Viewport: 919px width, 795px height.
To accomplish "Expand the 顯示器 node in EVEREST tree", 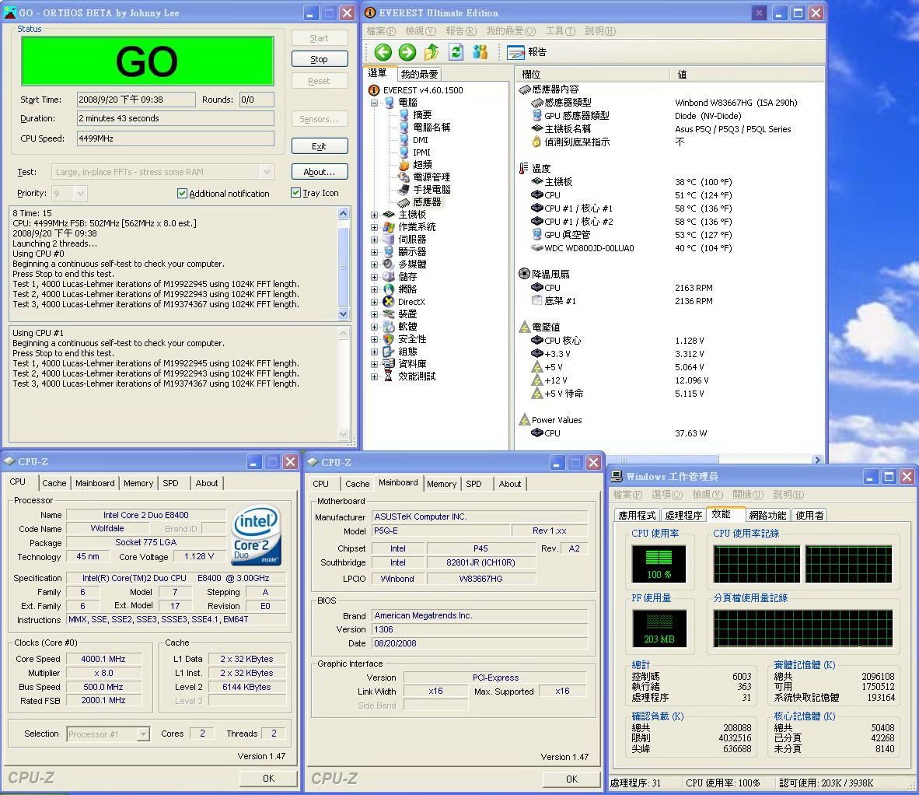I will 374,252.
